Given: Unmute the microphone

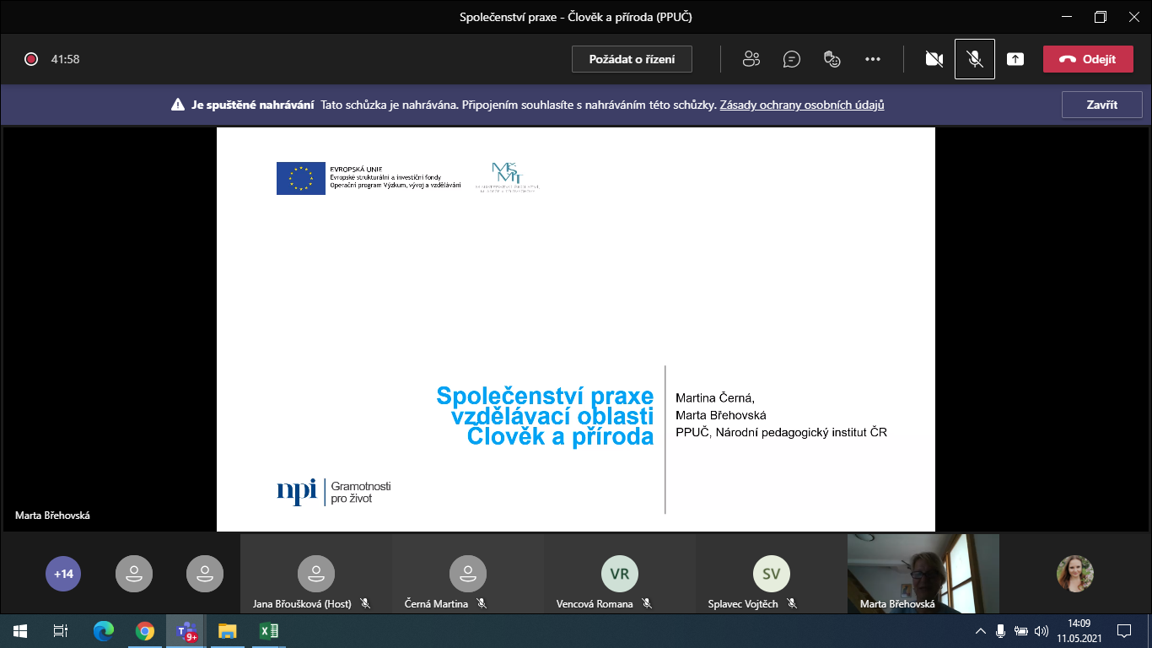Looking at the screenshot, I should [974, 59].
